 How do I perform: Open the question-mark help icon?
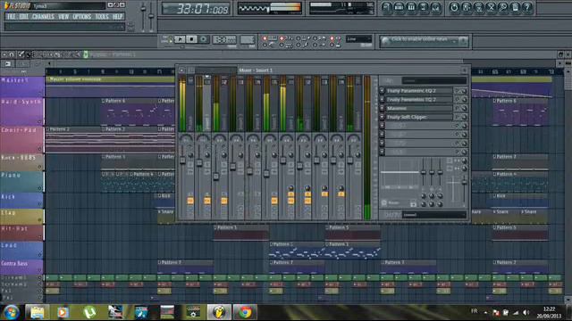(527, 8)
